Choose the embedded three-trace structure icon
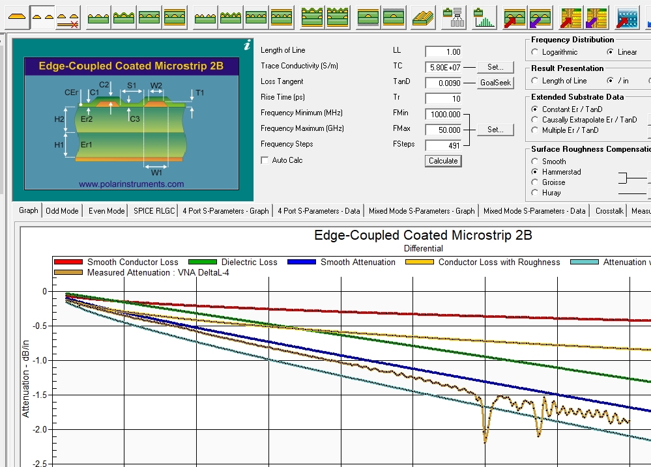Viewport: 651px width, 467px height. click(149, 18)
